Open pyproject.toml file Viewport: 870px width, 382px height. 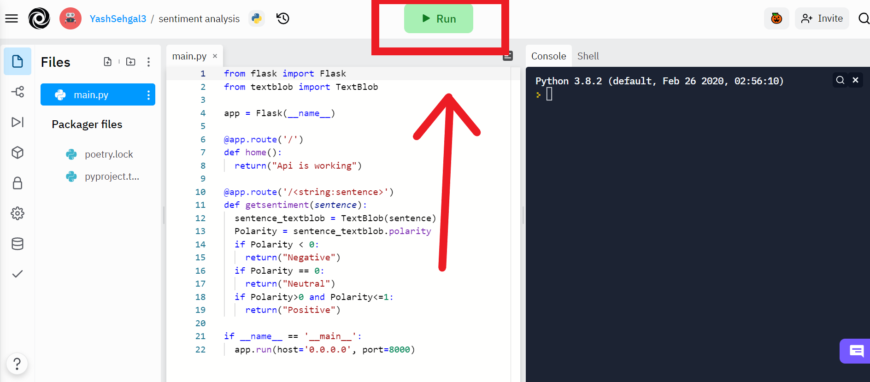point(112,176)
